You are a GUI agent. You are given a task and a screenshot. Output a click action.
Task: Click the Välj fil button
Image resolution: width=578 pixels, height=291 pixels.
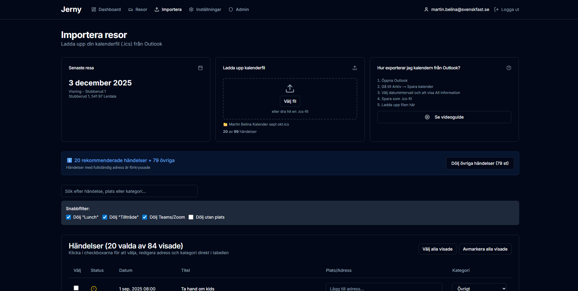pyautogui.click(x=290, y=101)
